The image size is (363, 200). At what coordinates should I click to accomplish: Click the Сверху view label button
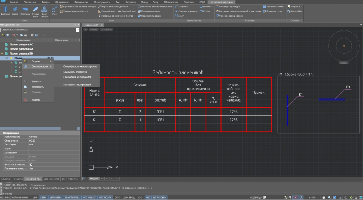pos(94,30)
